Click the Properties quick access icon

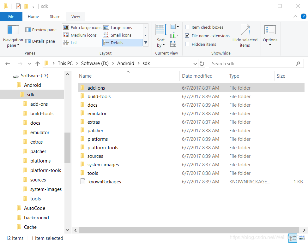pos(18,6)
